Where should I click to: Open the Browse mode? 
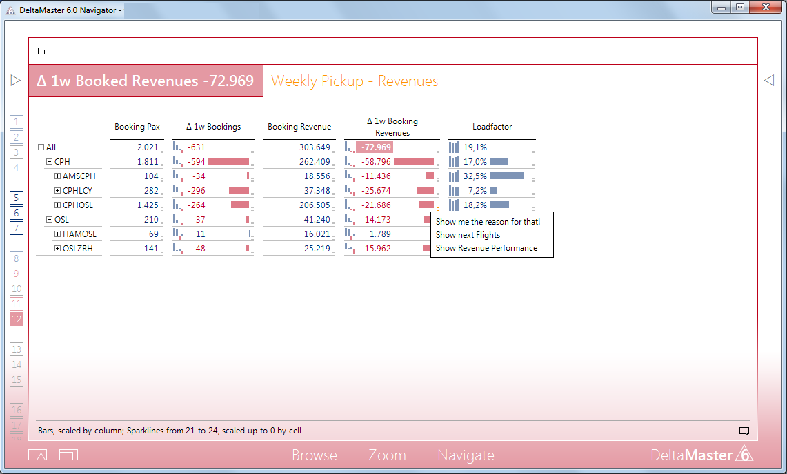(x=315, y=455)
